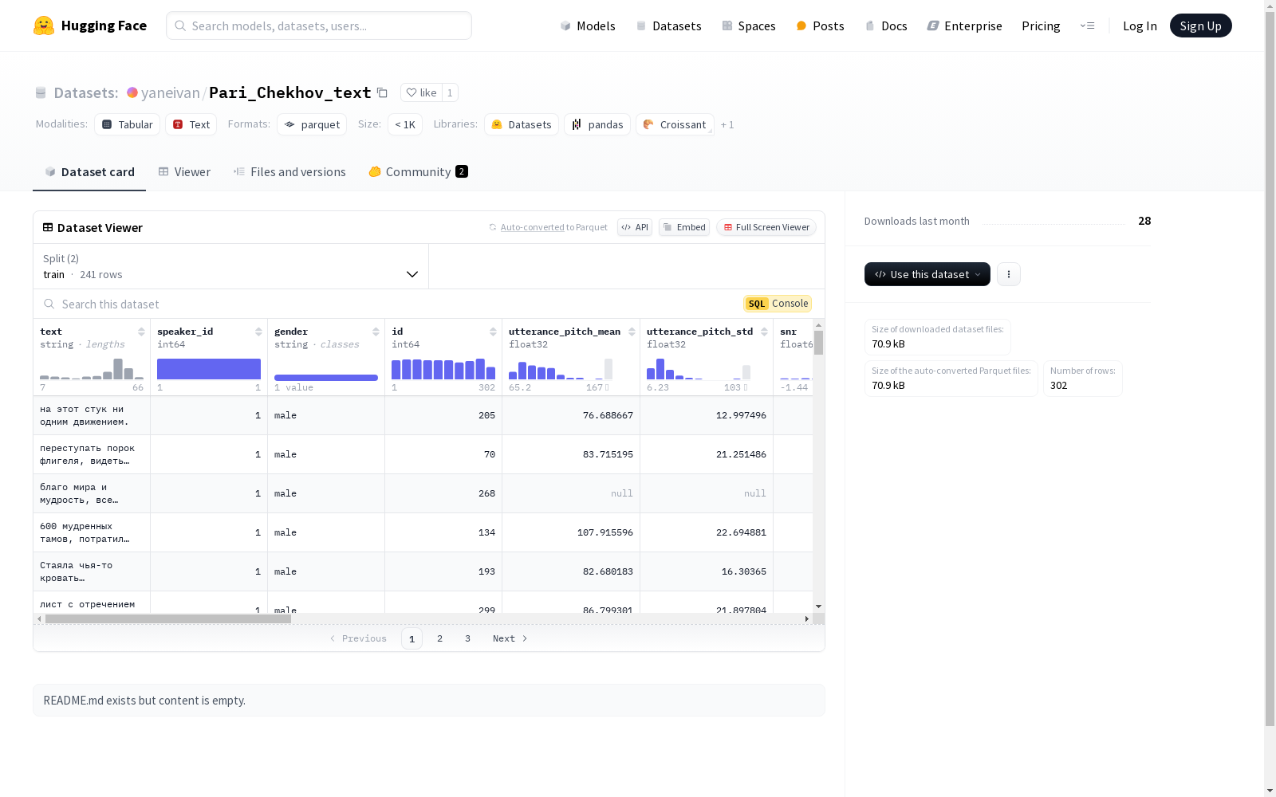Screen dimensions: 1276x797
Task: Click the text lengths histogram
Action: pyautogui.click(x=92, y=369)
